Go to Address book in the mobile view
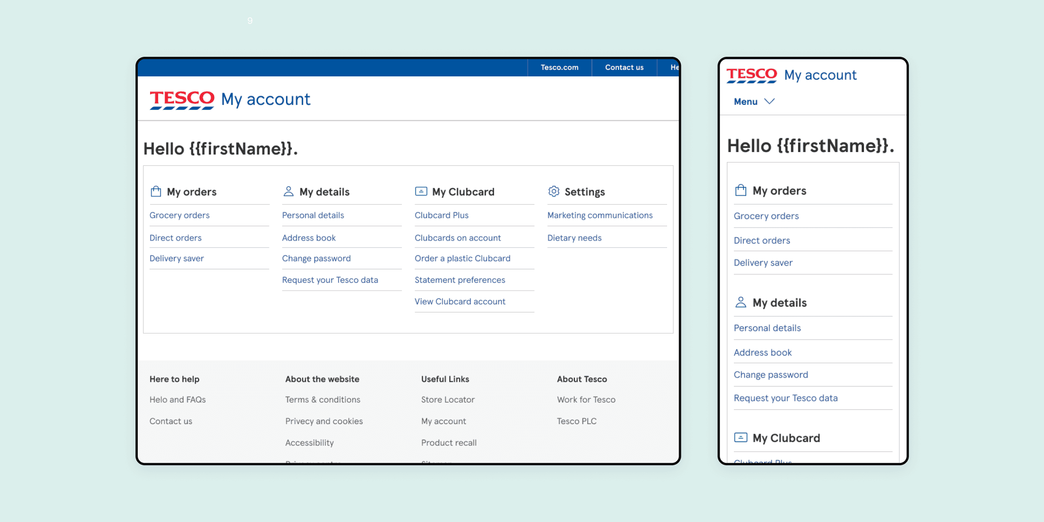The image size is (1044, 522). tap(763, 353)
